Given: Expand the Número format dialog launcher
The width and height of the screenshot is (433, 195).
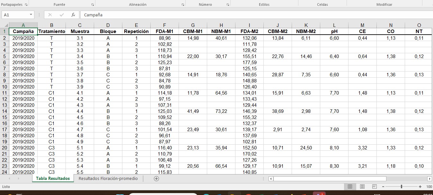Looking at the screenshot, I should tap(228, 5).
